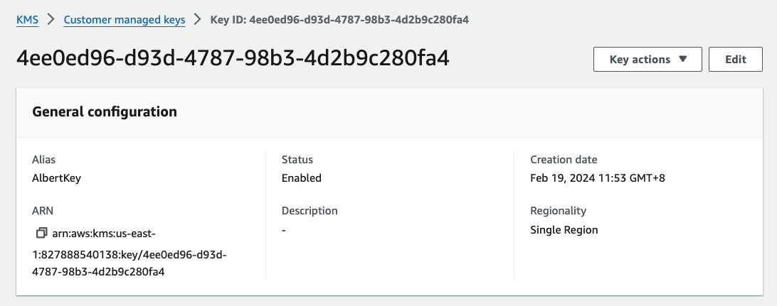The width and height of the screenshot is (777, 306).
Task: Click the Single Region regionality value
Action: coord(564,230)
